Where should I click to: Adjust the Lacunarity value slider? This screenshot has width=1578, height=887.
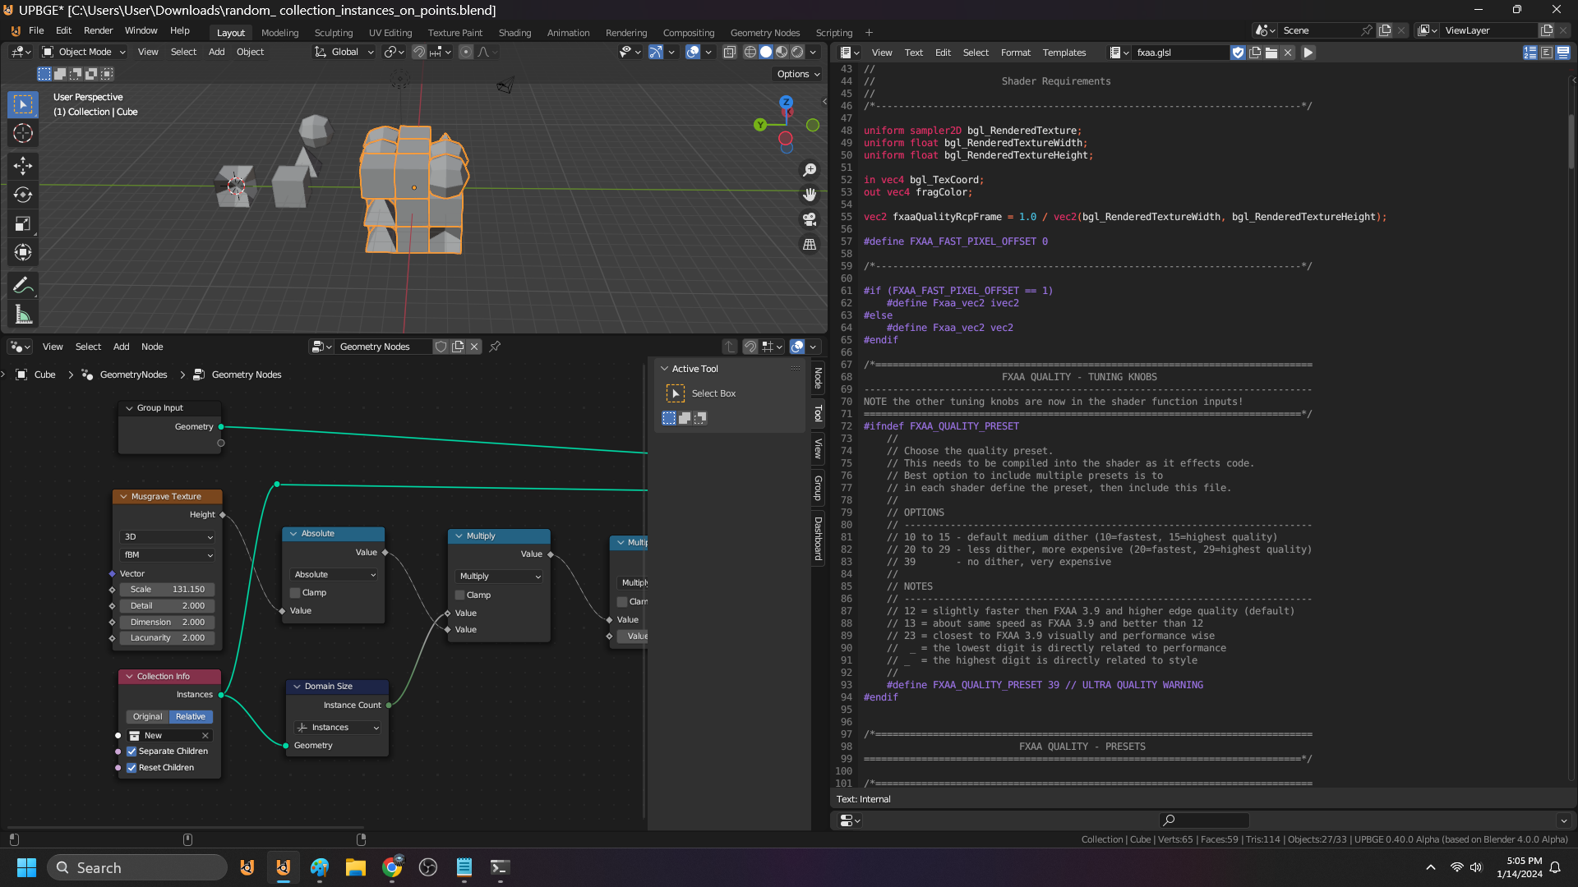coord(168,638)
